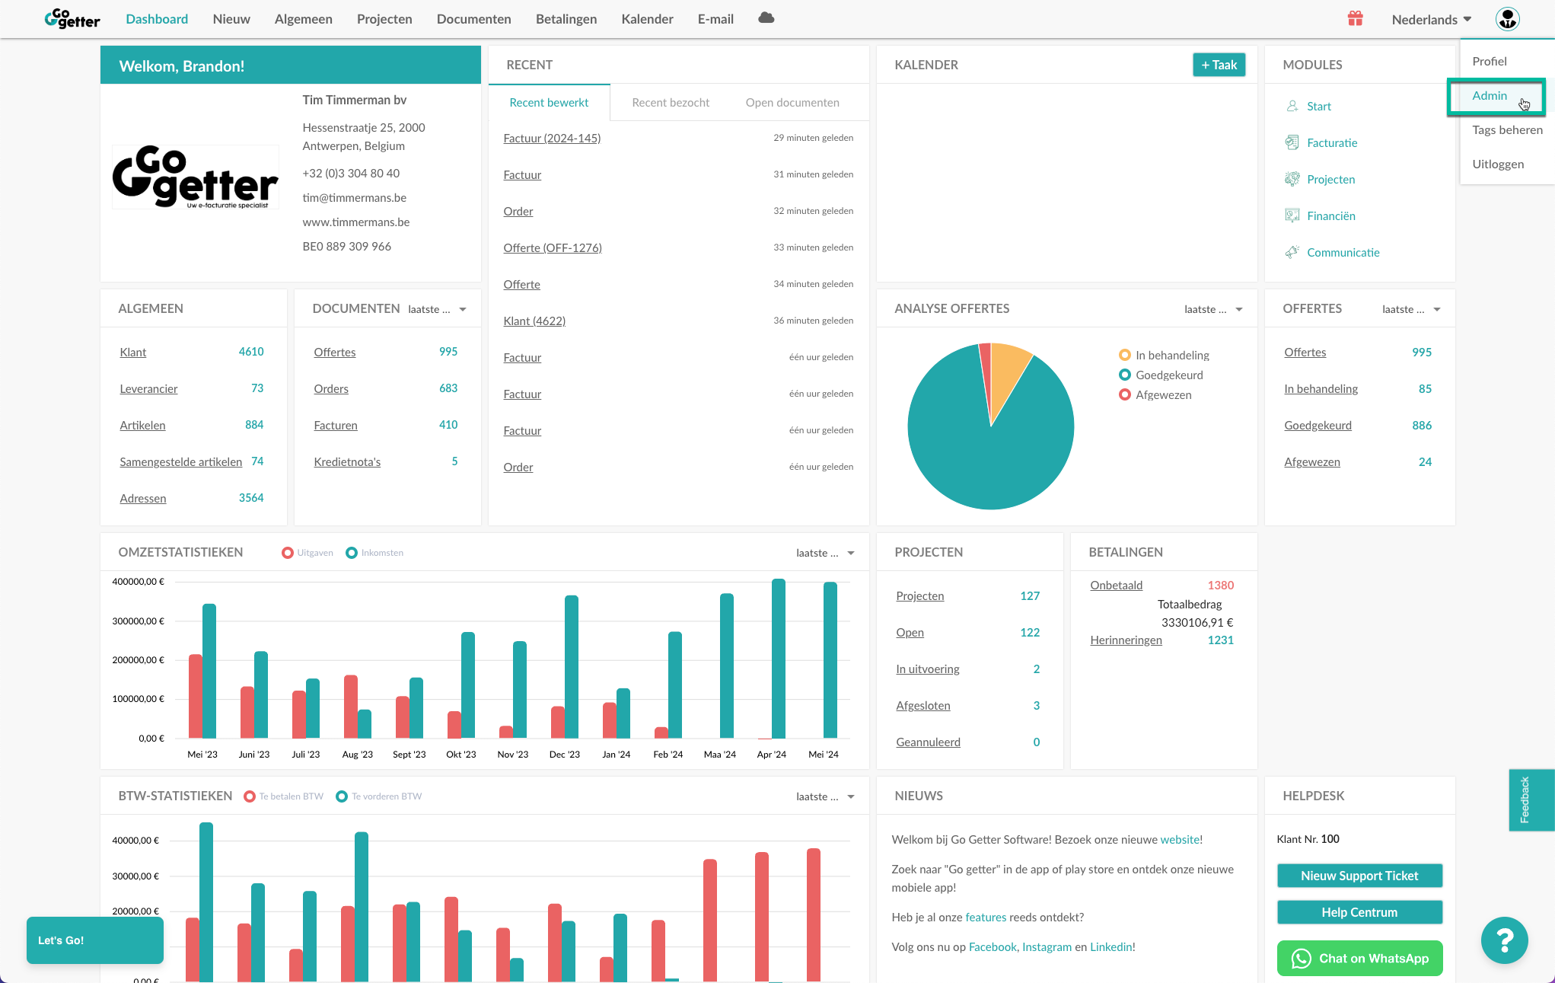Toggle the Uitgaven legend in Omzetstatistieken

tap(307, 553)
